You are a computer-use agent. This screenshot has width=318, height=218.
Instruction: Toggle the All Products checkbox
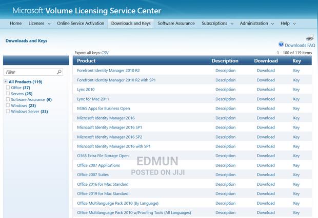click(x=6, y=82)
